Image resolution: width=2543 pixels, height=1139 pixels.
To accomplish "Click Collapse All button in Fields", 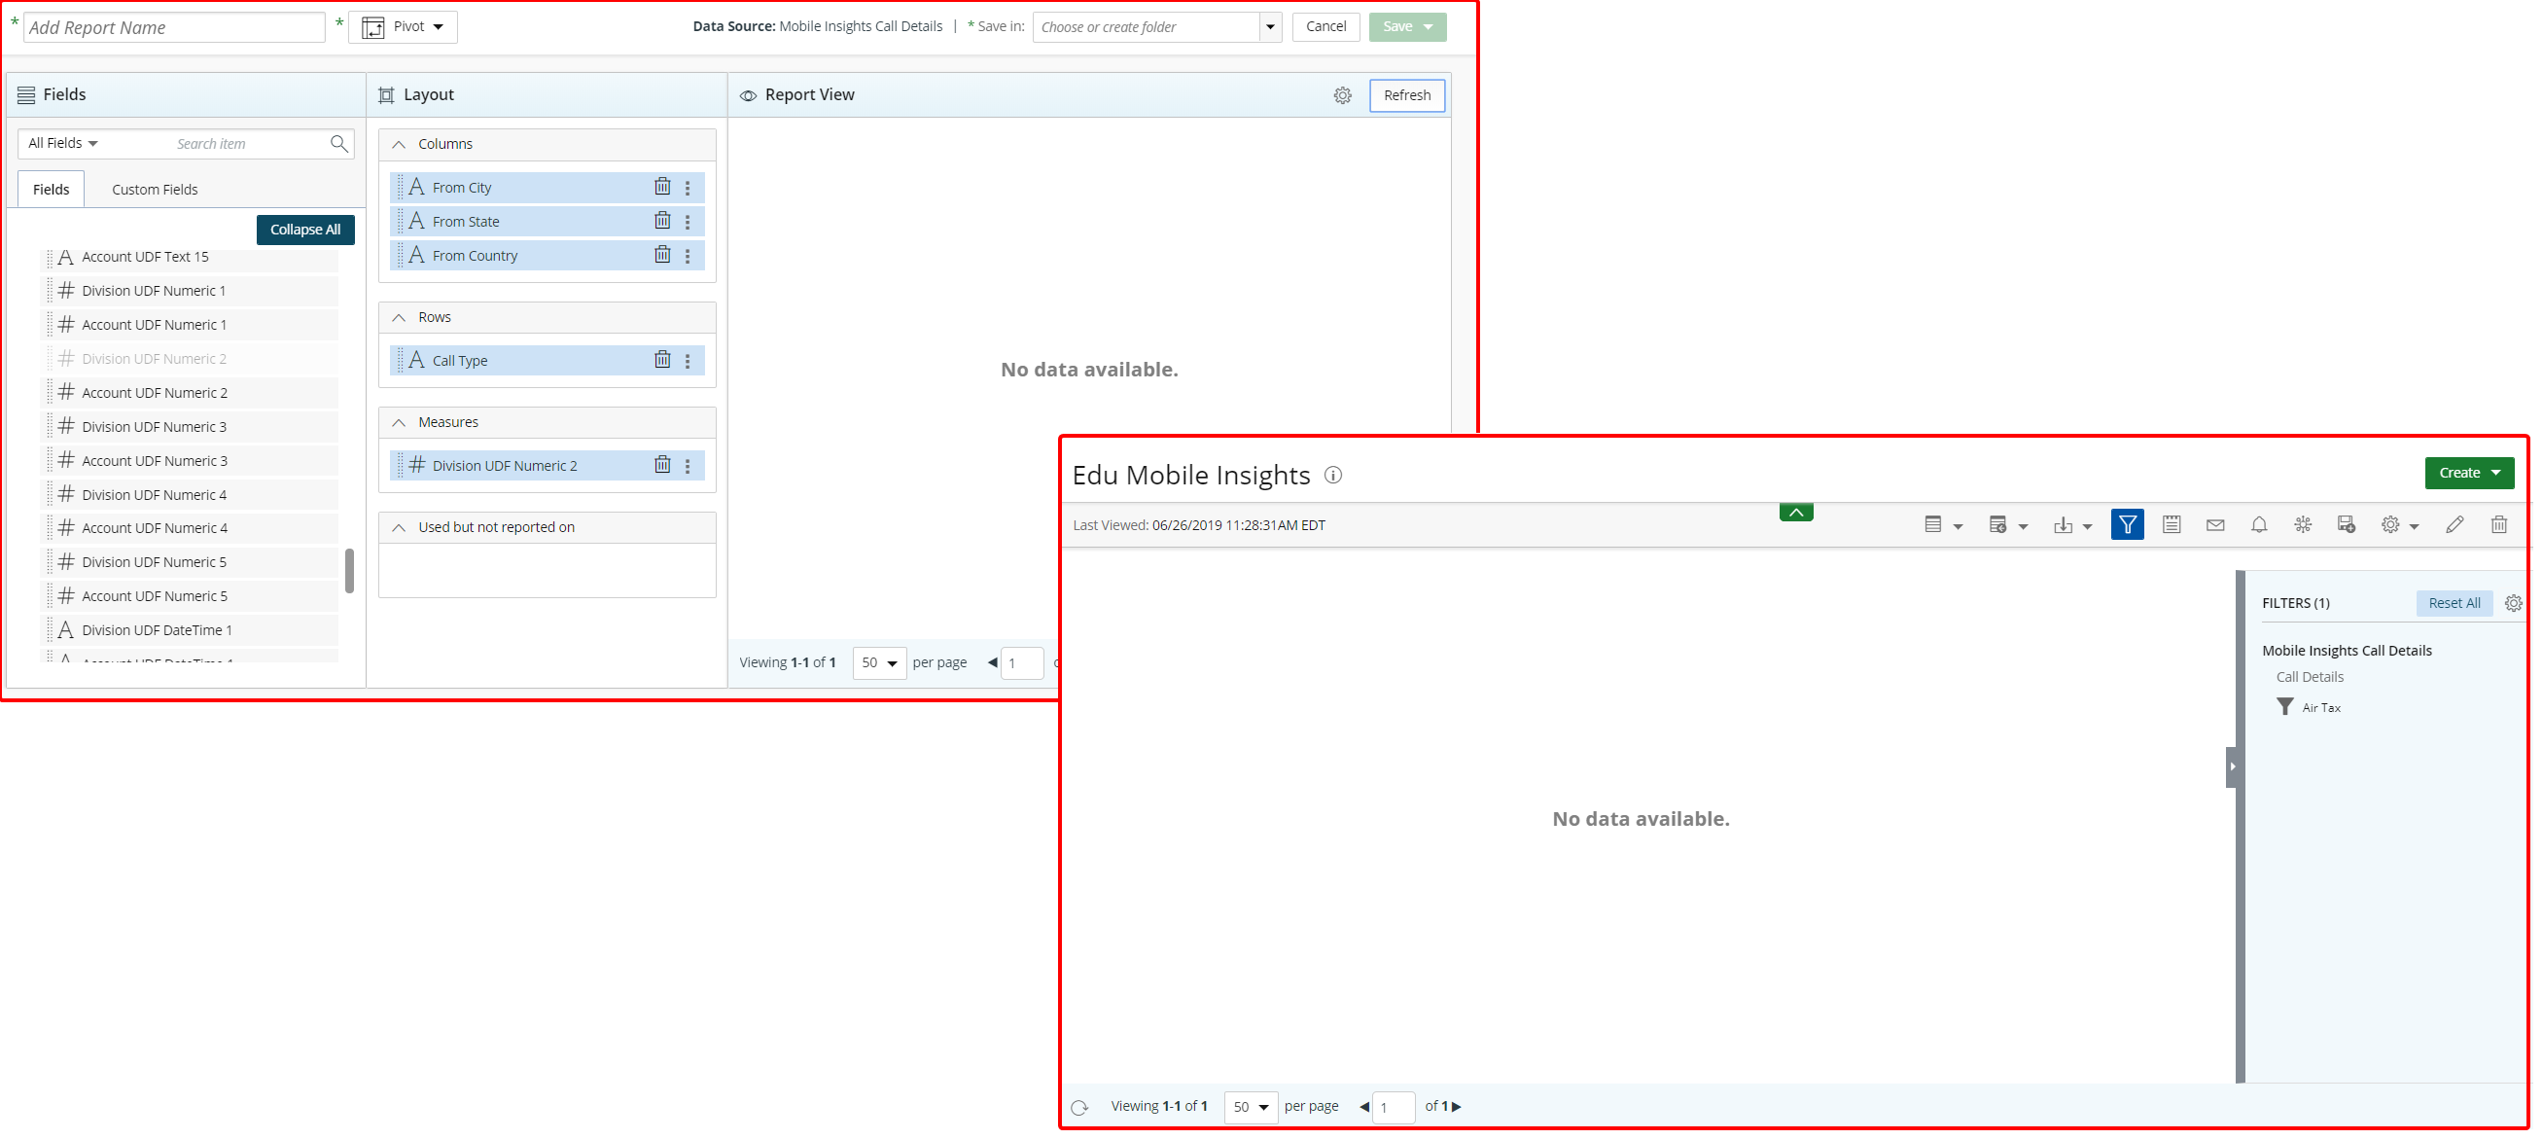I will pyautogui.click(x=305, y=229).
